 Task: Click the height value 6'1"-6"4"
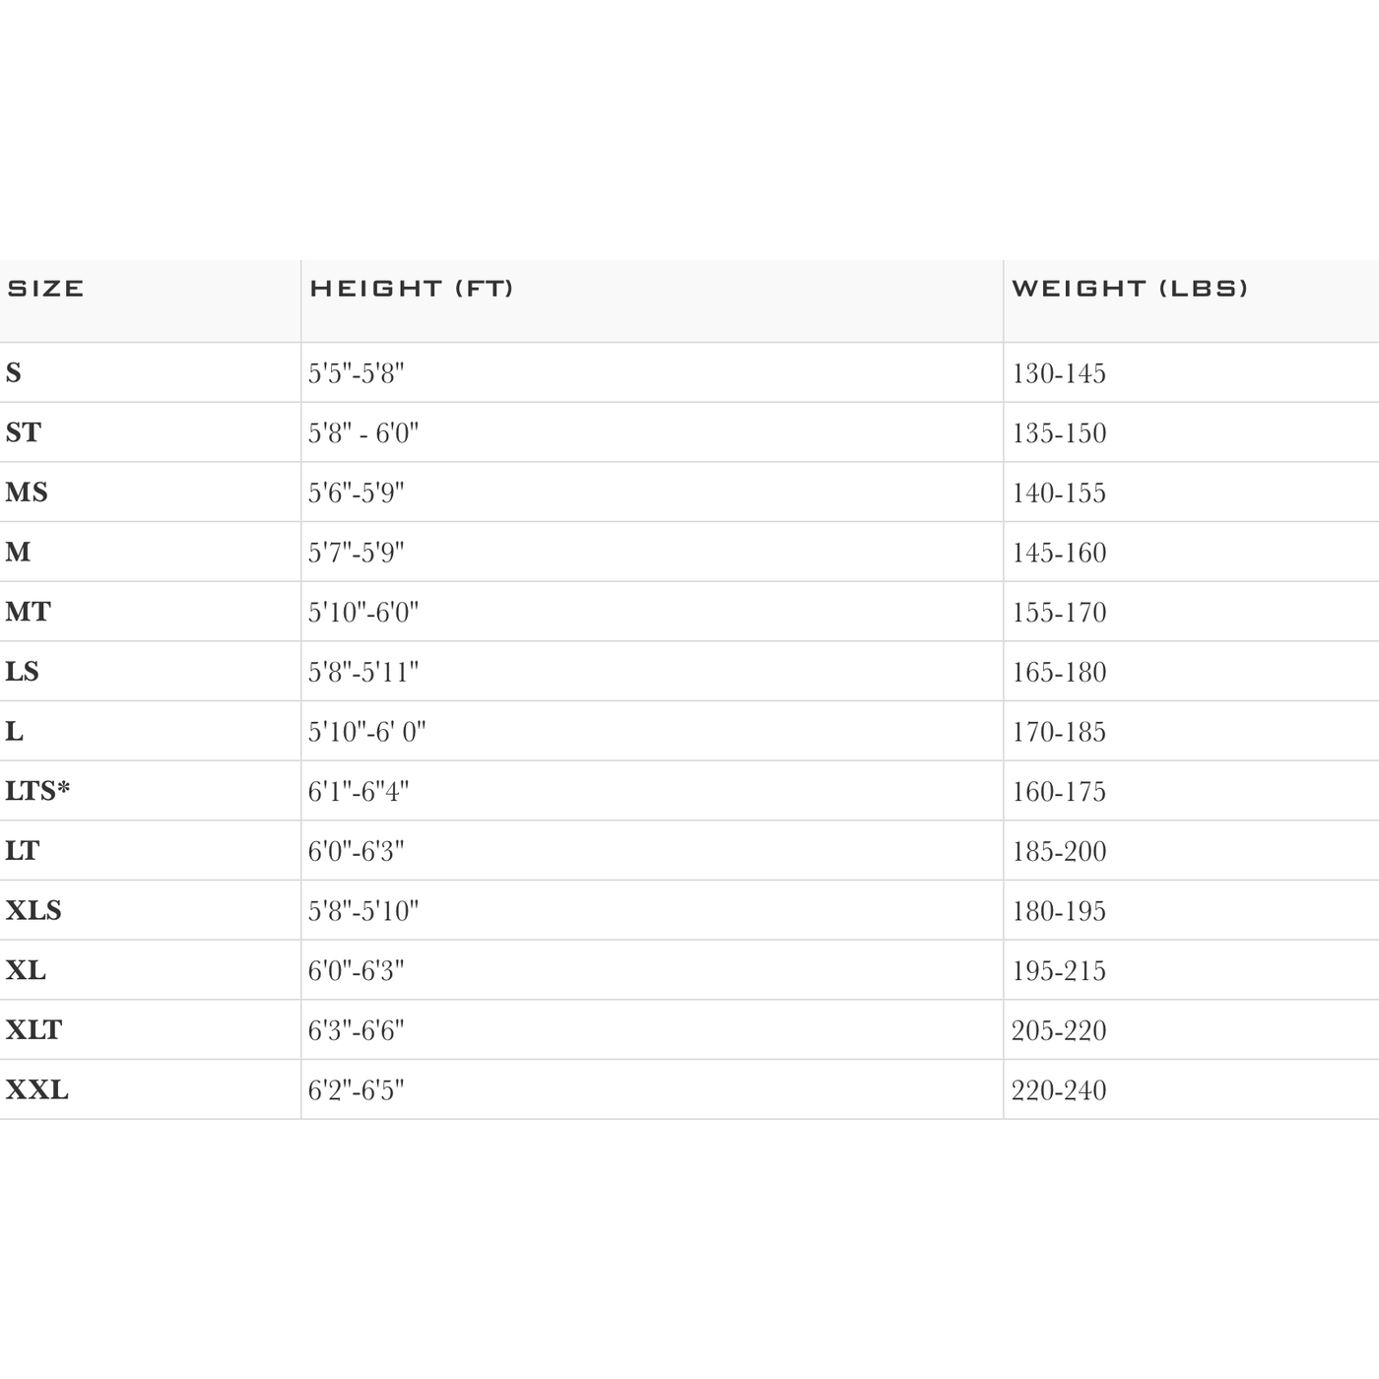click(359, 791)
